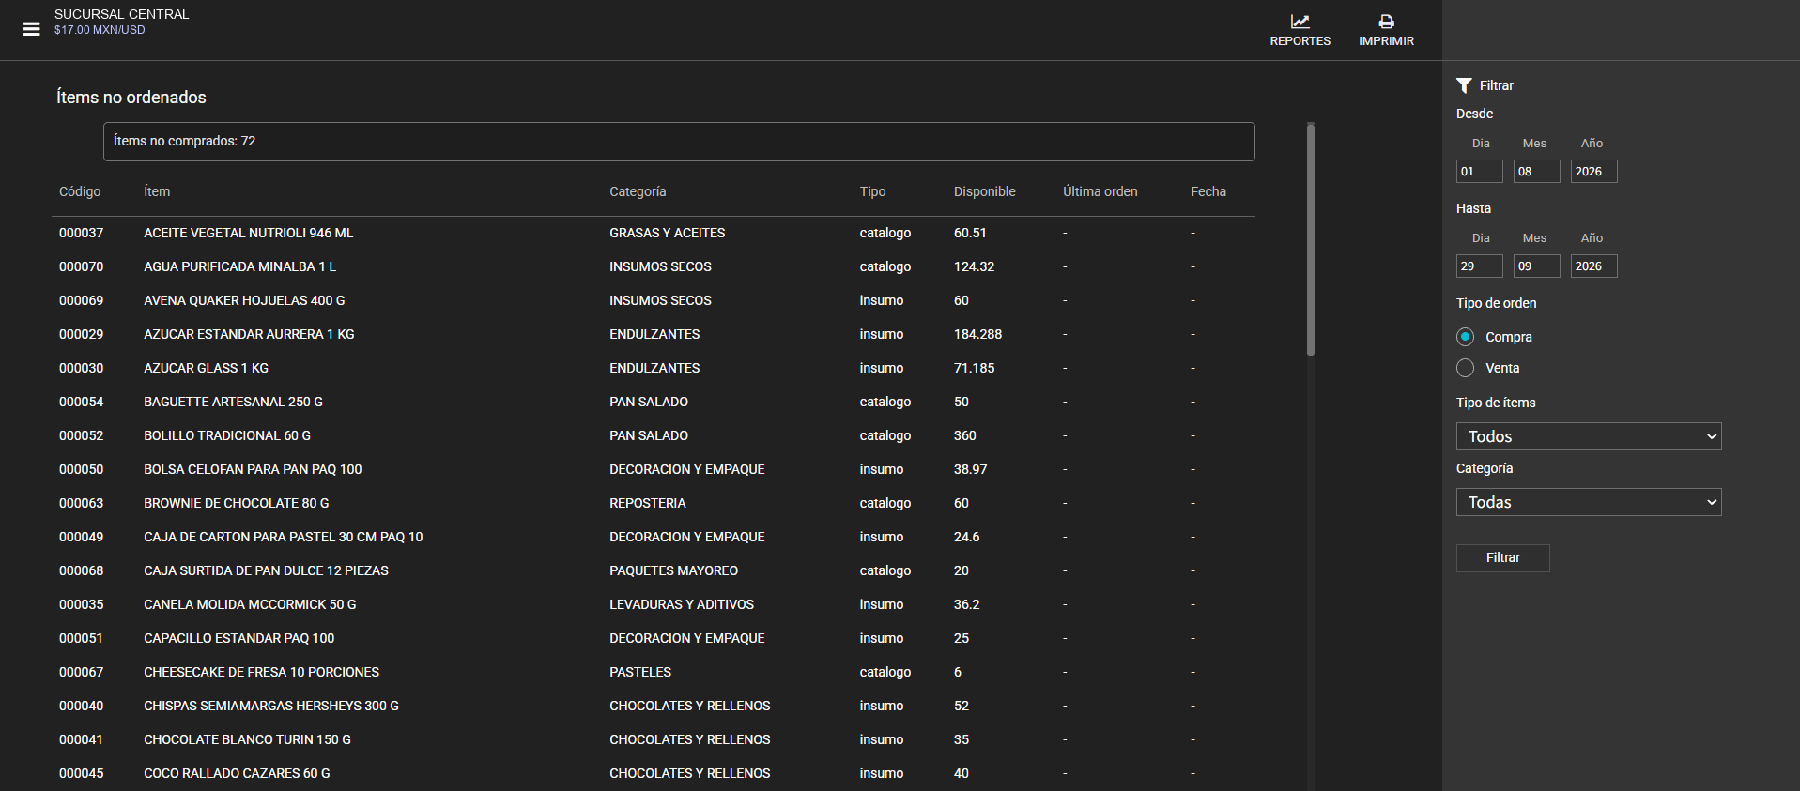Expand the Categoría Todas dropdown
Image resolution: width=1800 pixels, height=791 pixels.
click(x=1589, y=502)
